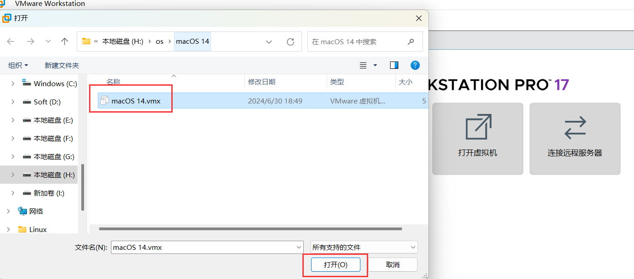
Task: Open help with the question mark icon
Action: pos(415,65)
